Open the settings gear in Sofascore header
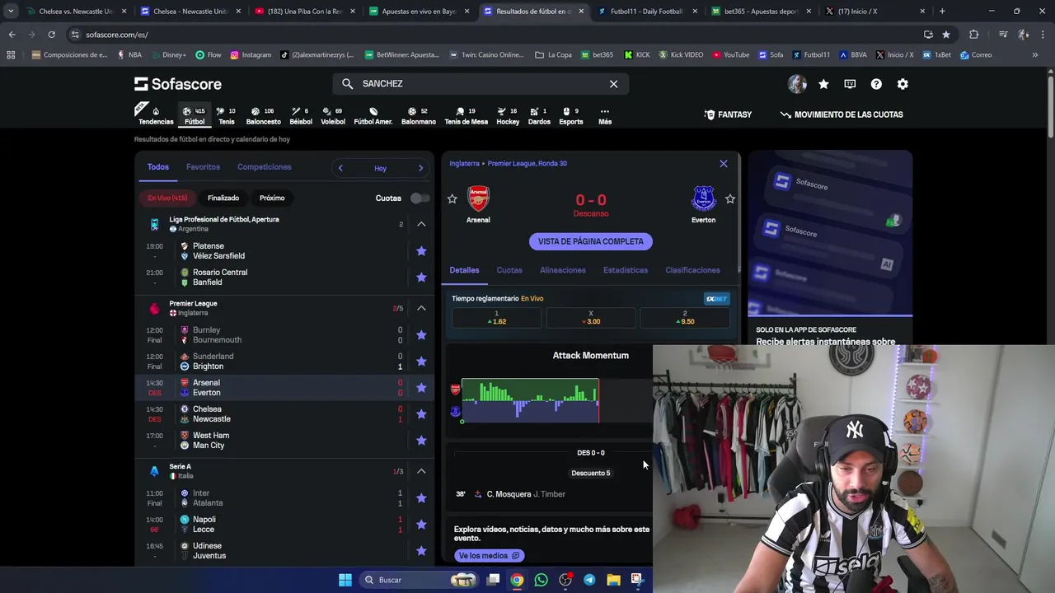 point(903,84)
